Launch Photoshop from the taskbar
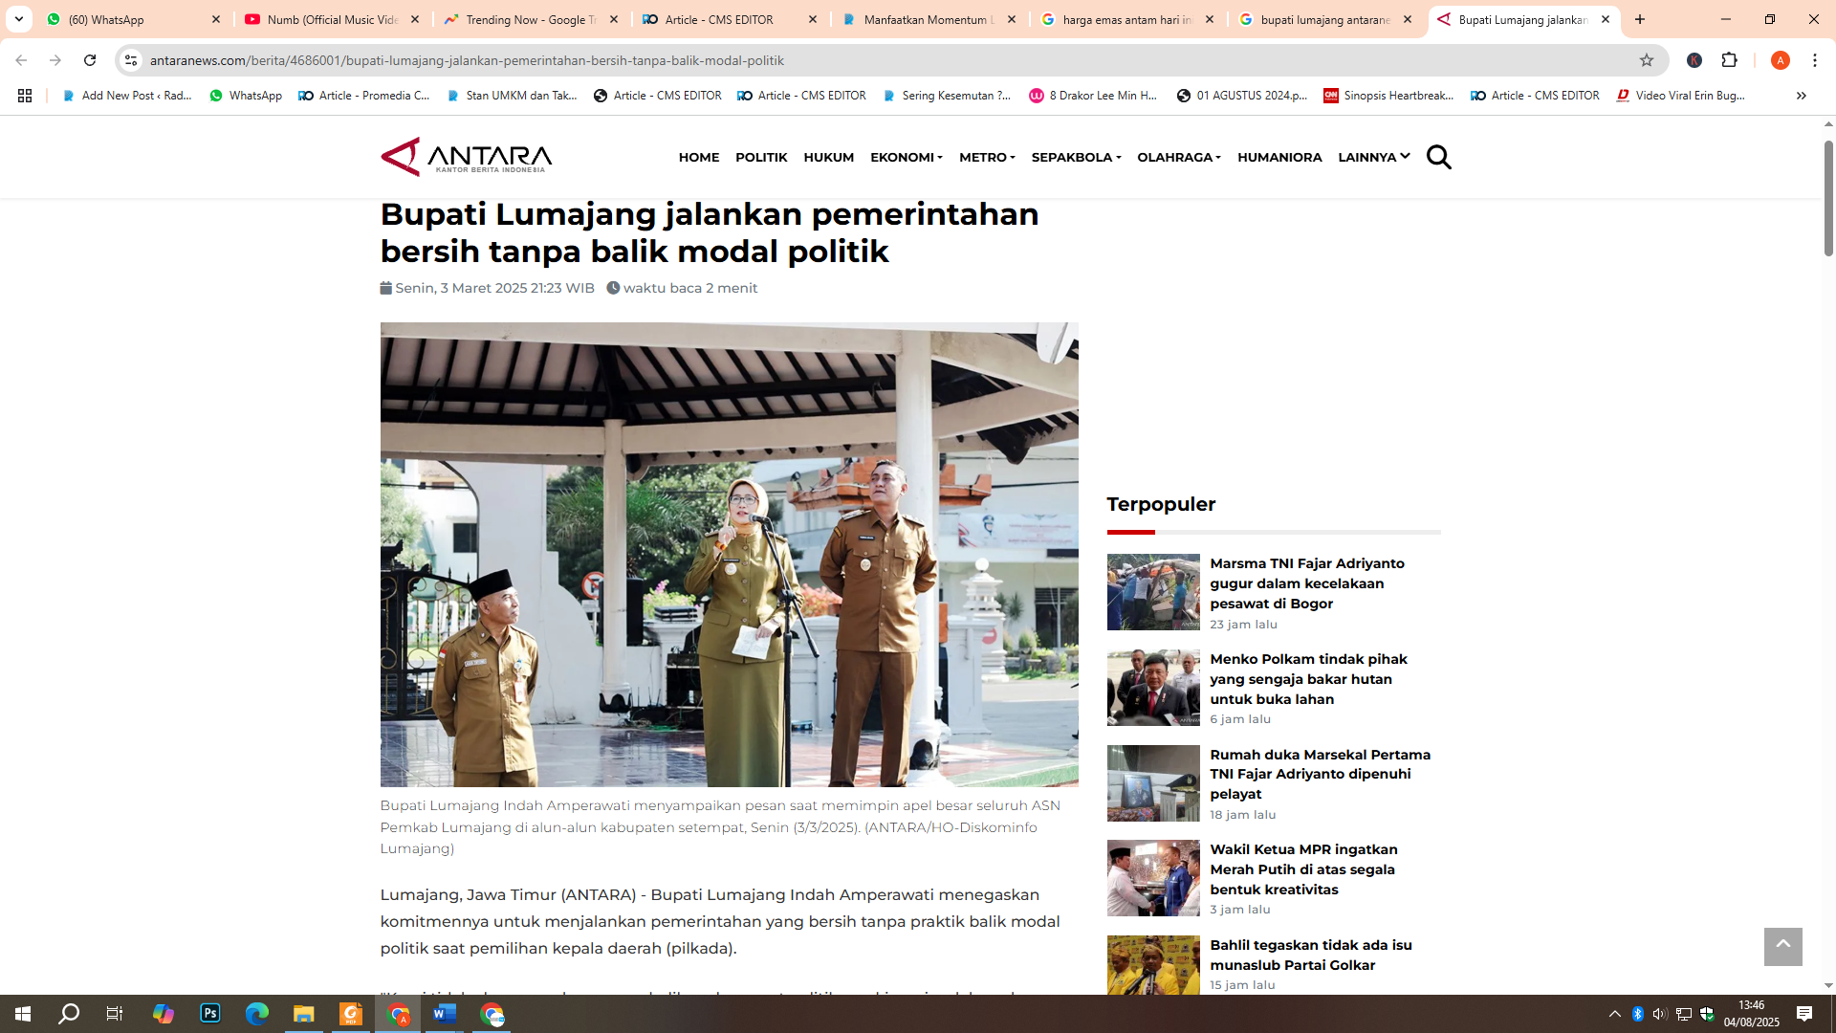1836x1033 pixels. tap(210, 1014)
